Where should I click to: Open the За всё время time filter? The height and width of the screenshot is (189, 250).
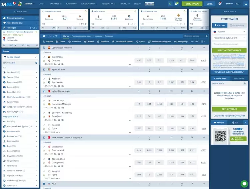coord(20,57)
